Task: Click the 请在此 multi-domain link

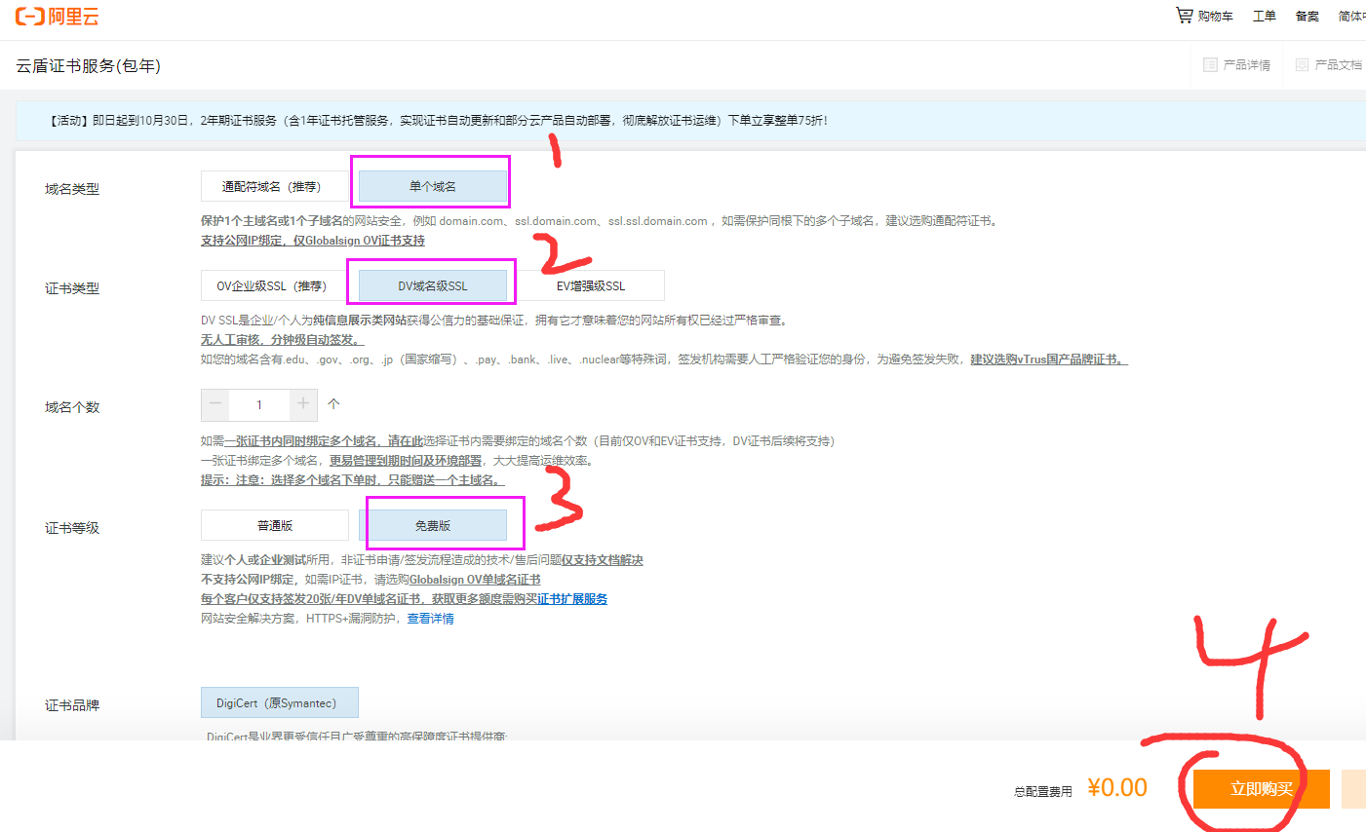Action: tap(406, 441)
